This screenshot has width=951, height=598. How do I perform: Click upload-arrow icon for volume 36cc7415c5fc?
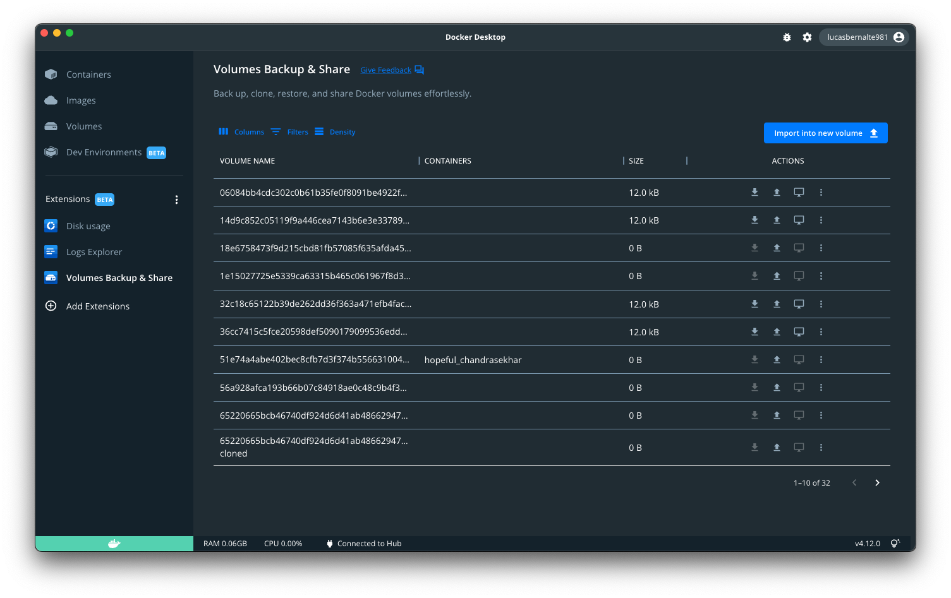[777, 332]
